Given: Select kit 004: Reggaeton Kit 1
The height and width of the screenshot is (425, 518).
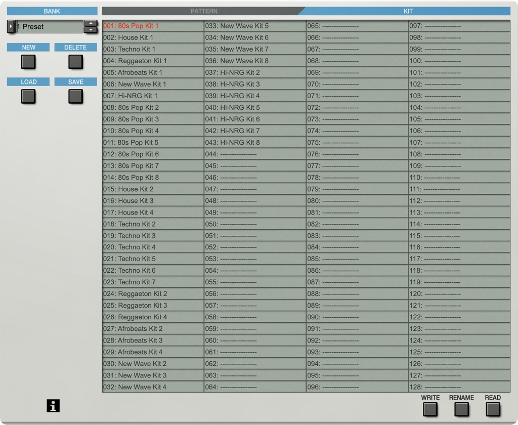Looking at the screenshot, I should coord(153,61).
